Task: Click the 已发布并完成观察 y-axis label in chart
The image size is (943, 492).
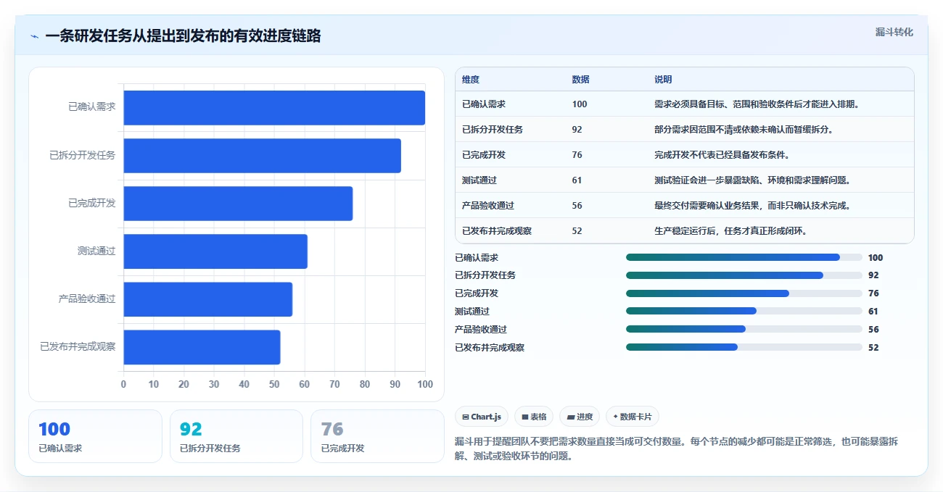Action: [x=78, y=346]
